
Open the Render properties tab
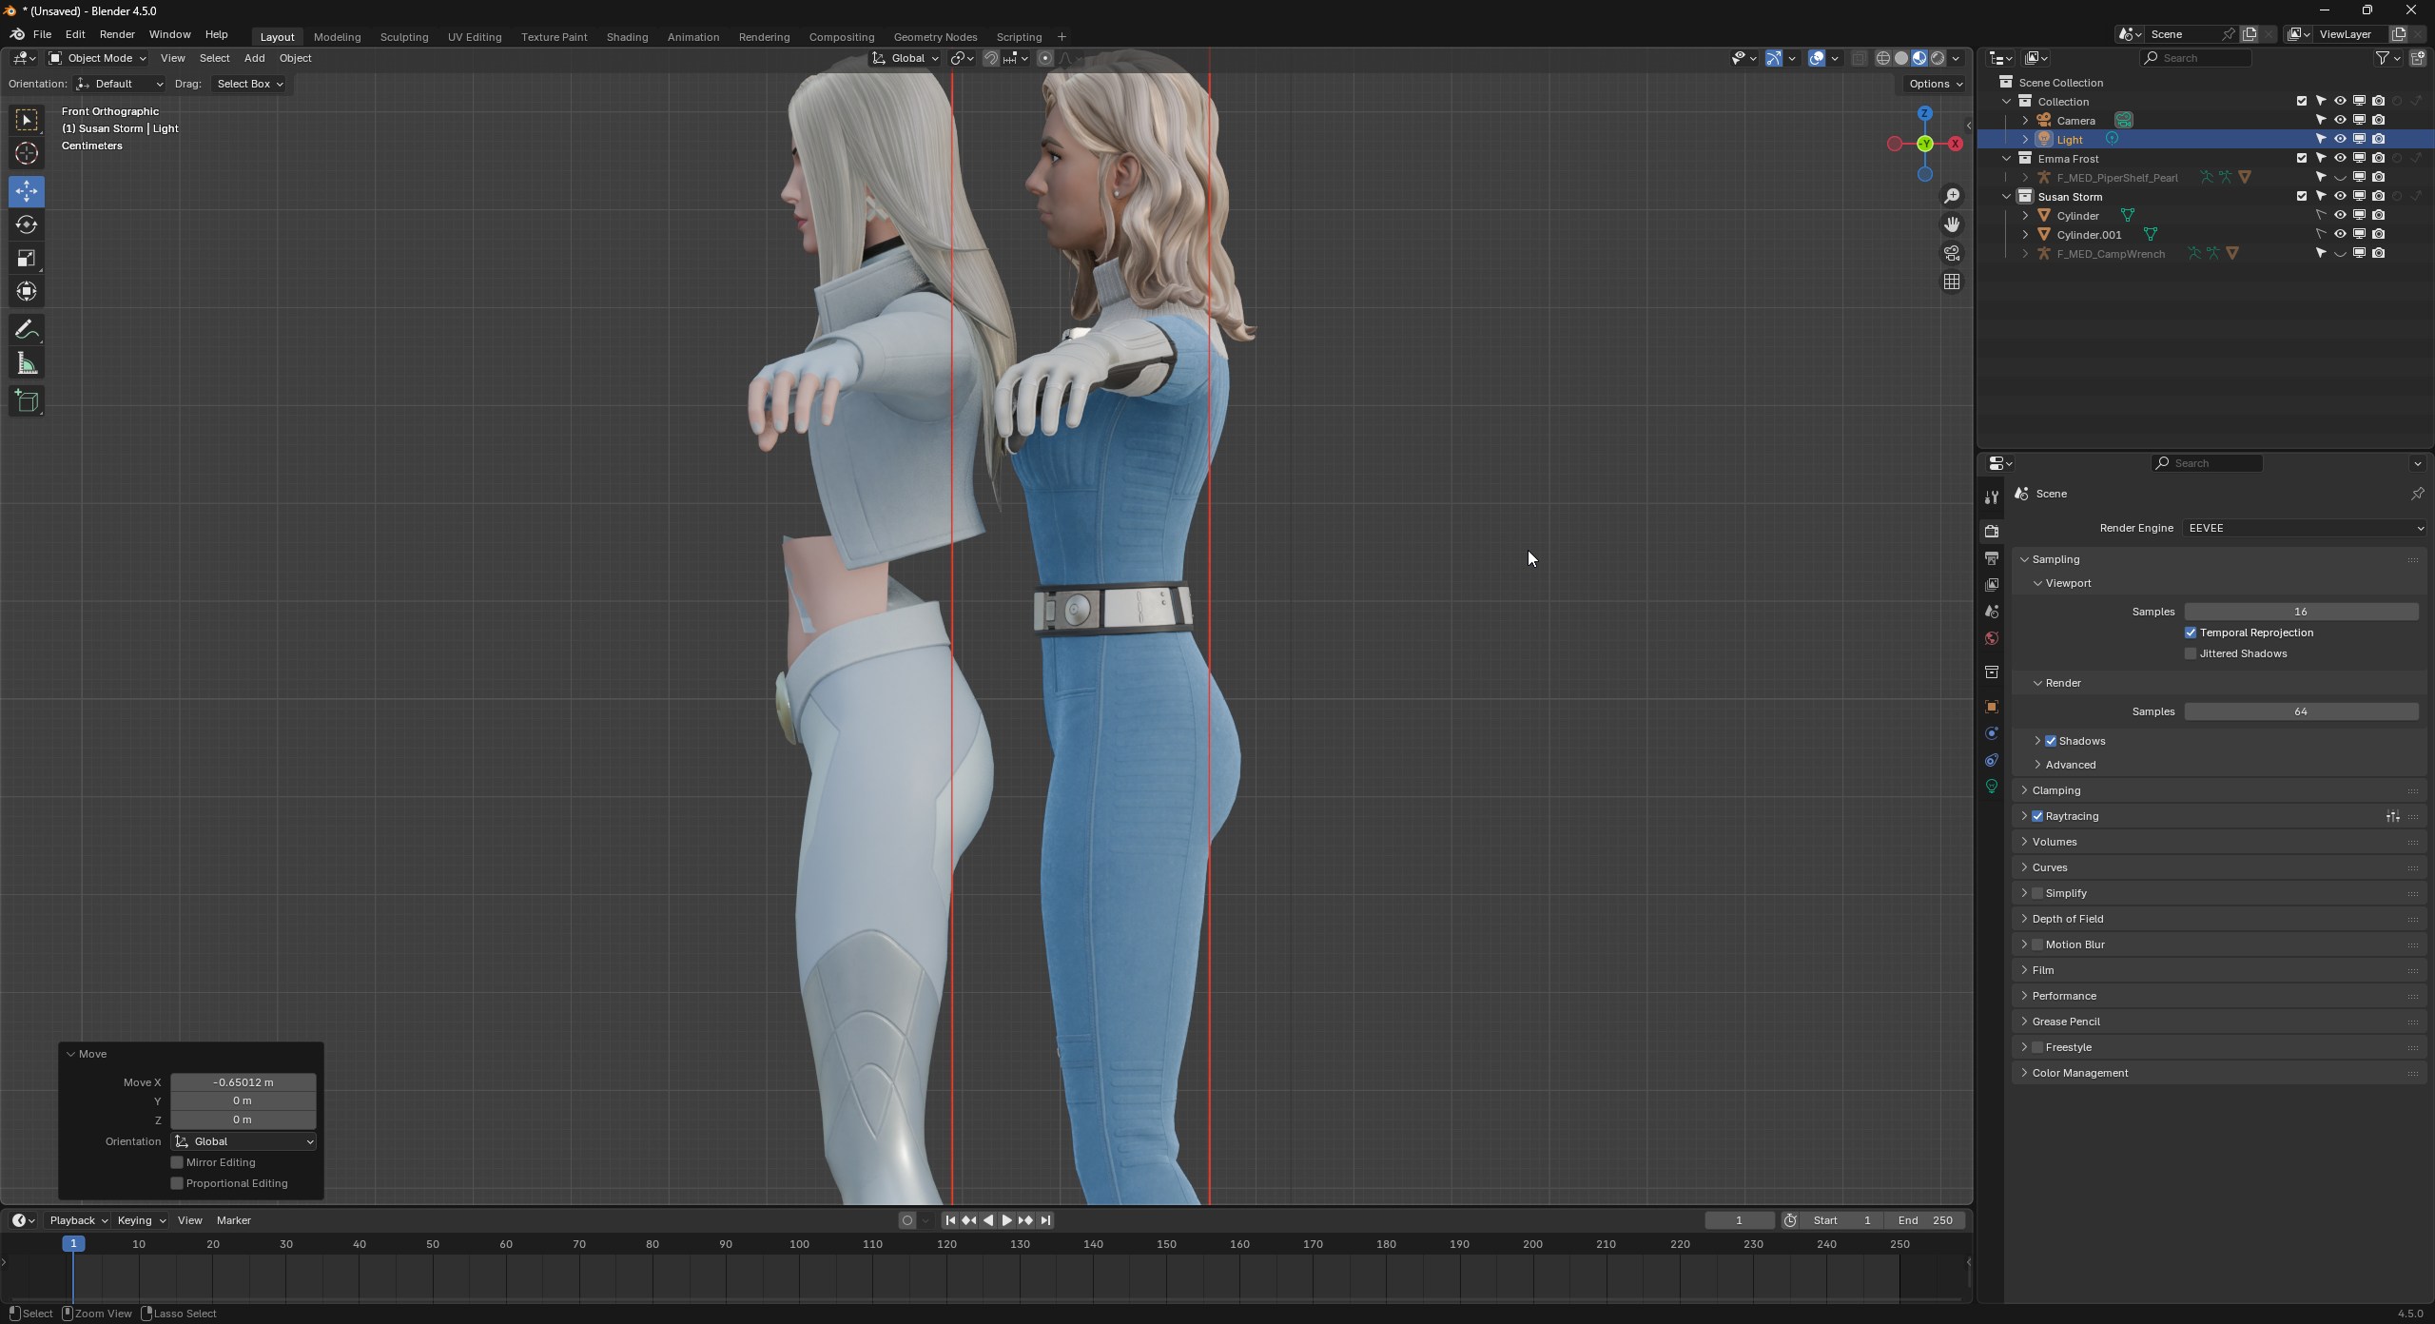click(1992, 531)
